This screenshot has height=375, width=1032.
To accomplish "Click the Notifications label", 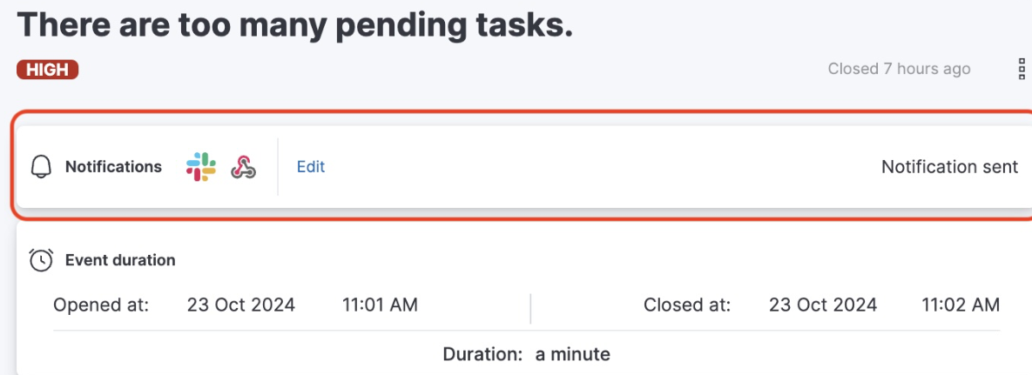I will pos(113,166).
